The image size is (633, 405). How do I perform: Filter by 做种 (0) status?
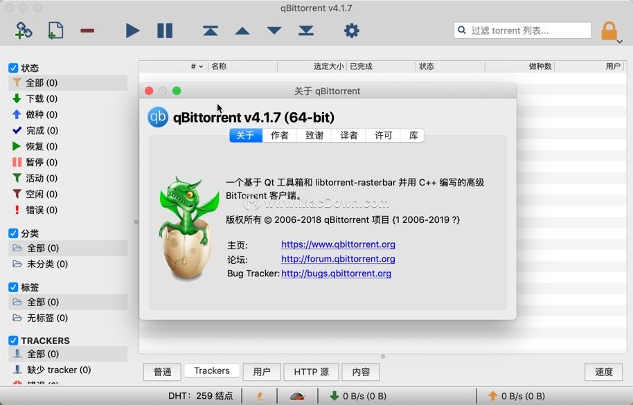(68, 114)
